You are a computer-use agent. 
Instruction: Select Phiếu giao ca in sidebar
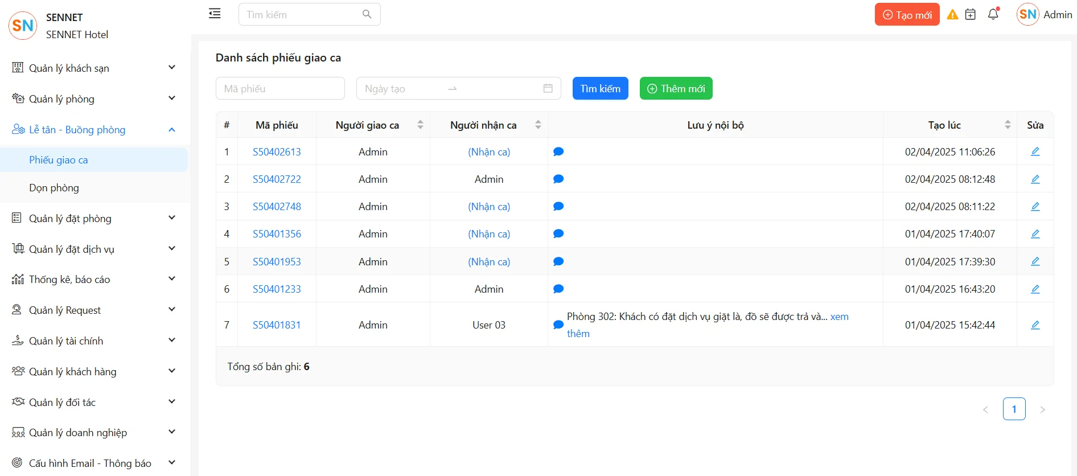pyautogui.click(x=59, y=160)
